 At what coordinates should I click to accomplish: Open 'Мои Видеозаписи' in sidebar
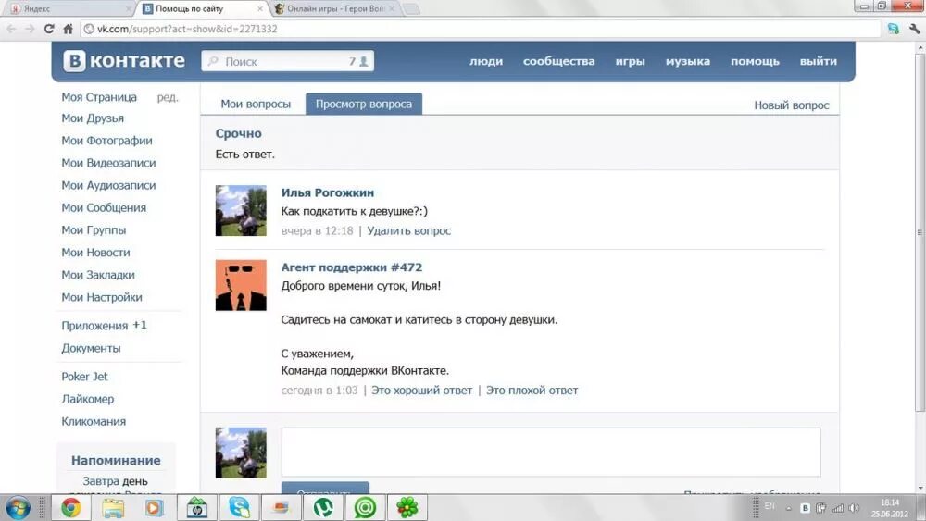[x=108, y=163]
